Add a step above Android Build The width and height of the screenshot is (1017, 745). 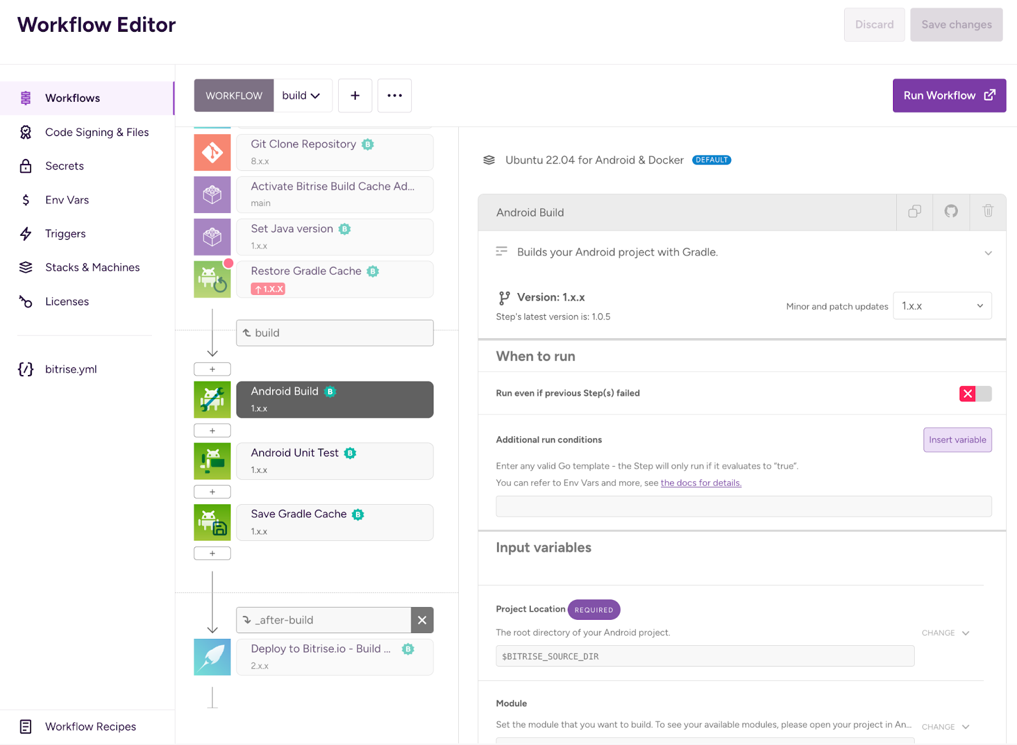pos(212,369)
